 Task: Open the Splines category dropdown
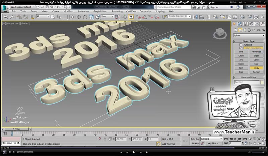tap(249, 35)
